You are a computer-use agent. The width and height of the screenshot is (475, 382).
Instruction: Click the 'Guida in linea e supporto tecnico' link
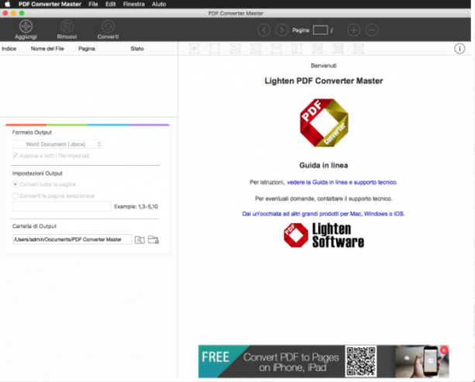[342, 182]
